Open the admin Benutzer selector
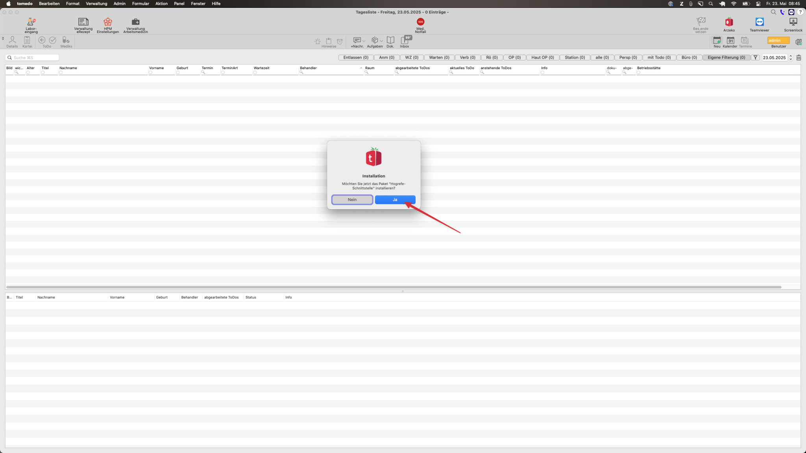806x453 pixels. pos(778,40)
